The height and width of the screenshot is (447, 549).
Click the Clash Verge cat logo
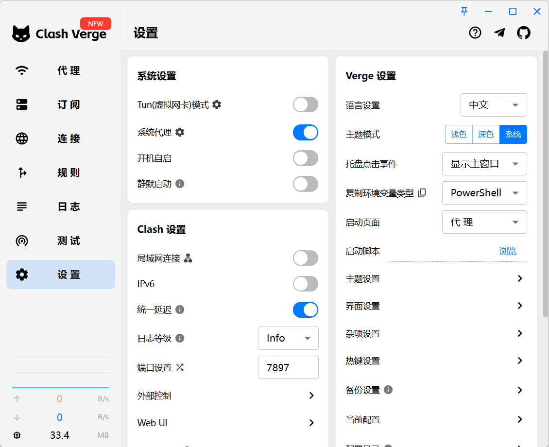pyautogui.click(x=21, y=34)
